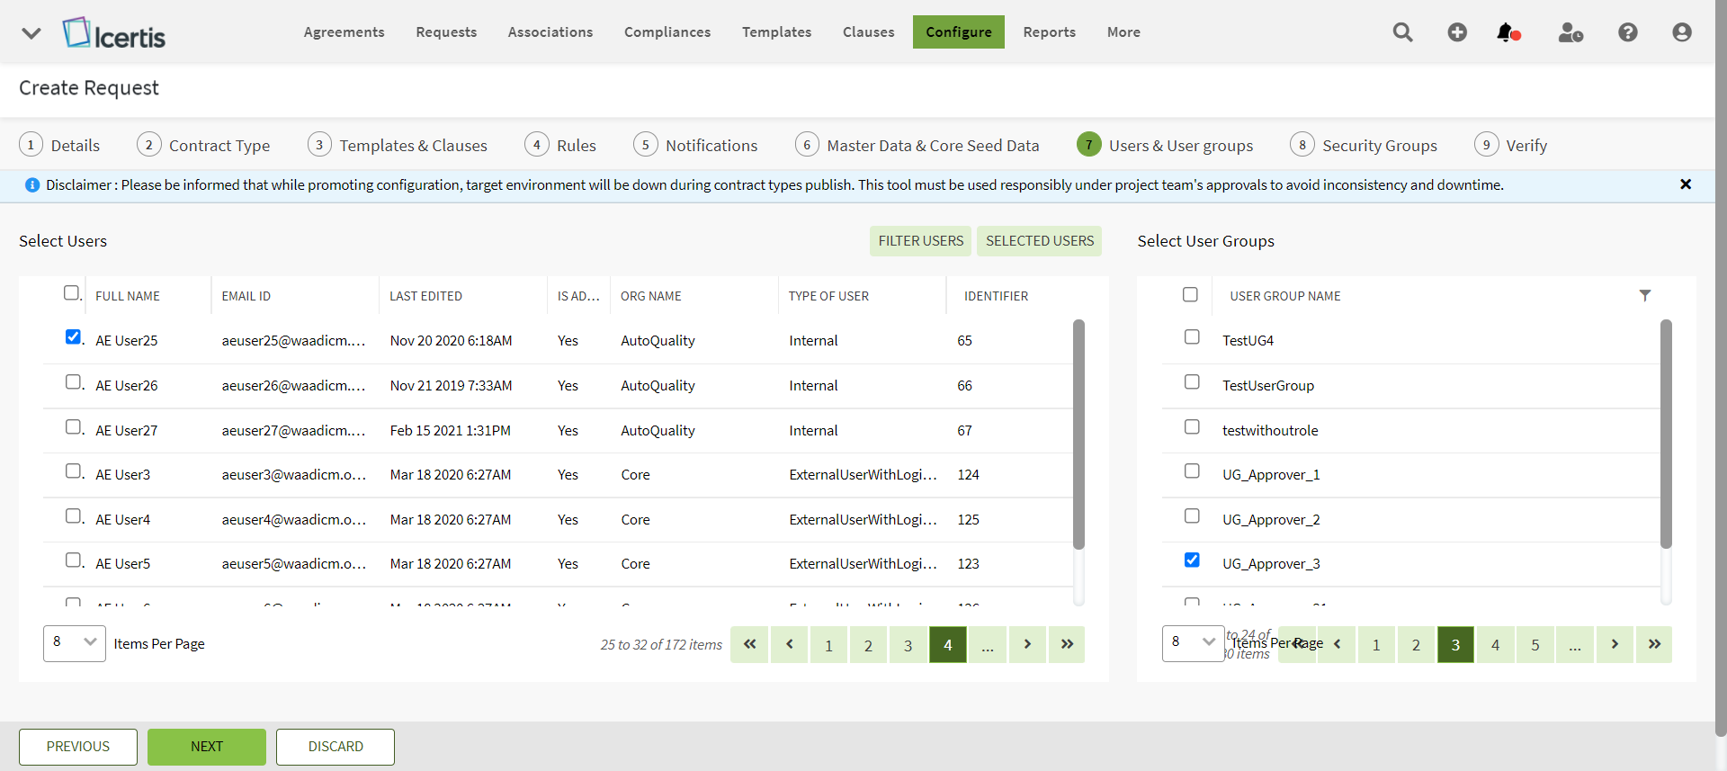Click the plus add-new icon

click(1457, 32)
